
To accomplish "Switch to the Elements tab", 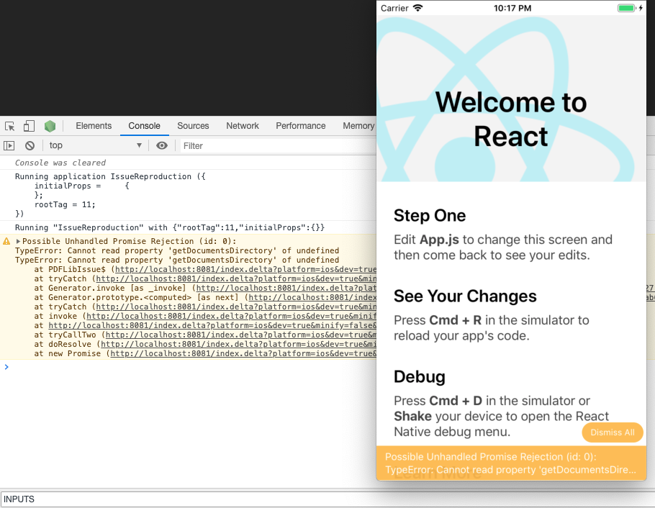I will click(x=94, y=126).
